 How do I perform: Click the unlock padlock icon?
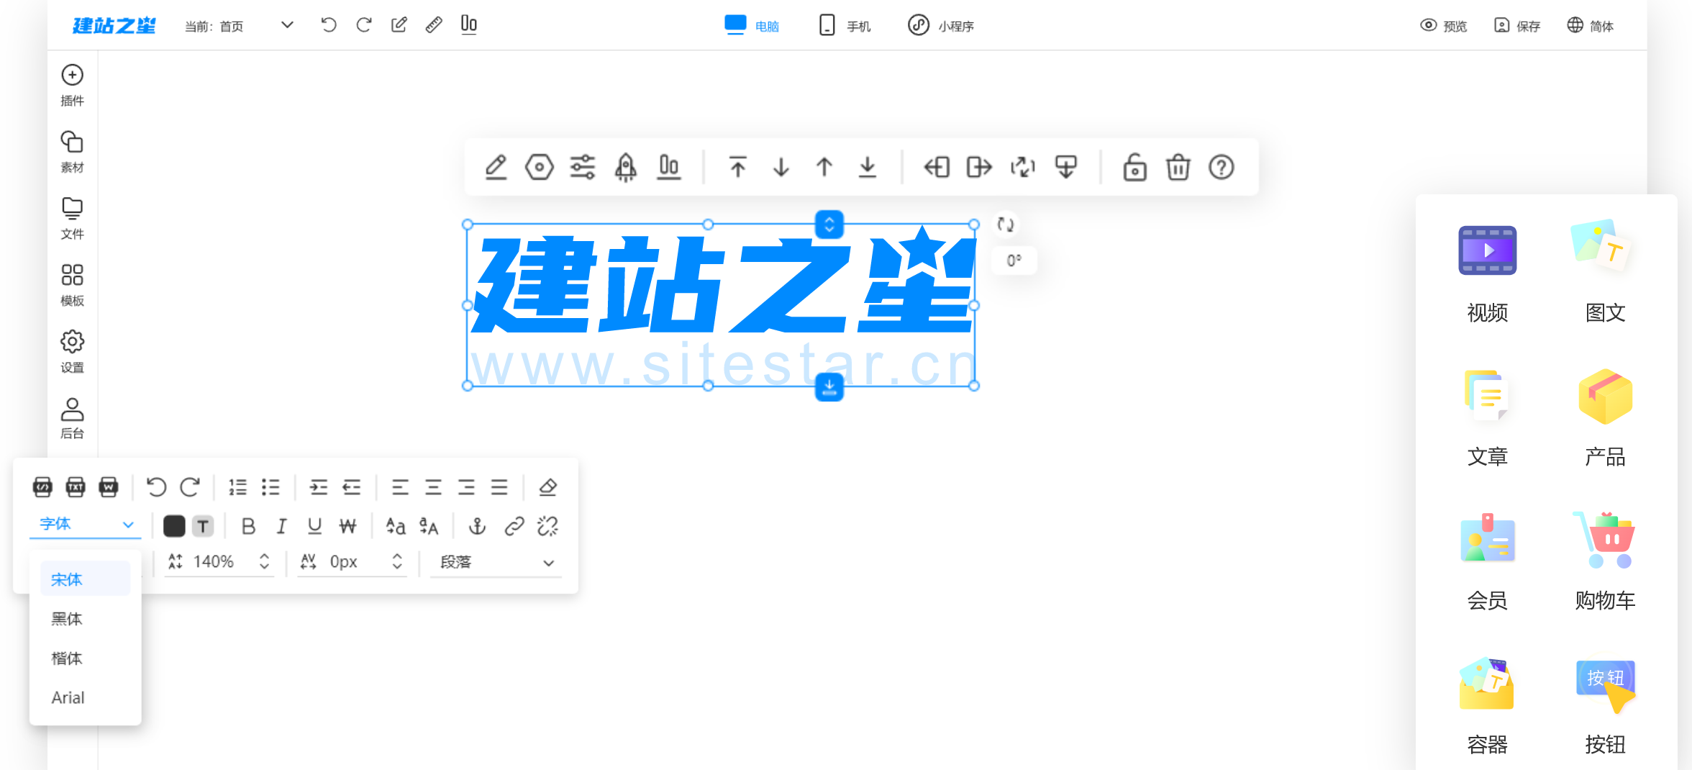[x=1134, y=168]
